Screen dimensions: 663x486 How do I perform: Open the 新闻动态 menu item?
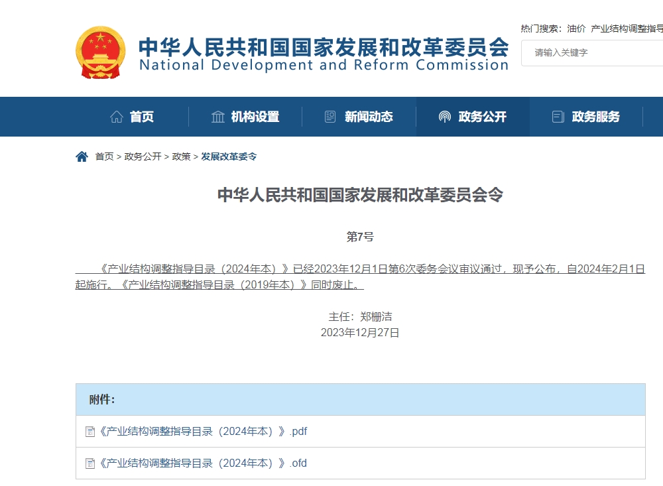click(369, 117)
